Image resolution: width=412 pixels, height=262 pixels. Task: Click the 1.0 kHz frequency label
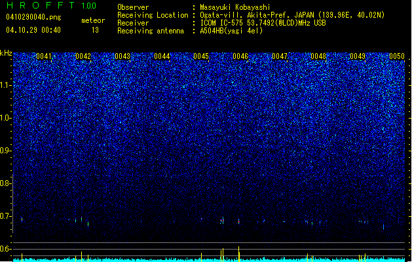[x=6, y=118]
